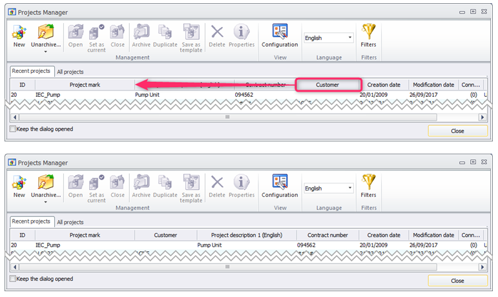Click highlighted Customer column header in upper window
This screenshot has height=297, width=498.
coord(328,85)
